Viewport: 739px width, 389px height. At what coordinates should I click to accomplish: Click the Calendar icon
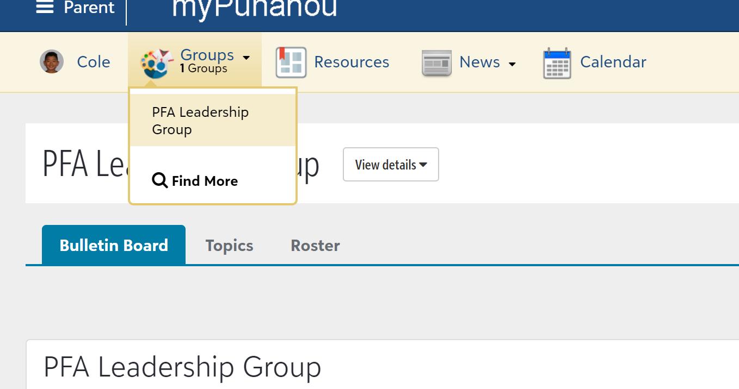point(557,63)
